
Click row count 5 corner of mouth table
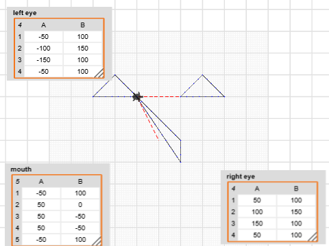(x=17, y=182)
